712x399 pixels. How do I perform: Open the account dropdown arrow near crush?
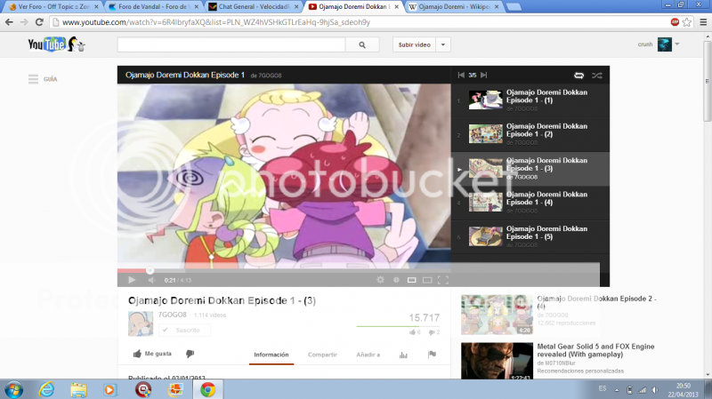677,44
